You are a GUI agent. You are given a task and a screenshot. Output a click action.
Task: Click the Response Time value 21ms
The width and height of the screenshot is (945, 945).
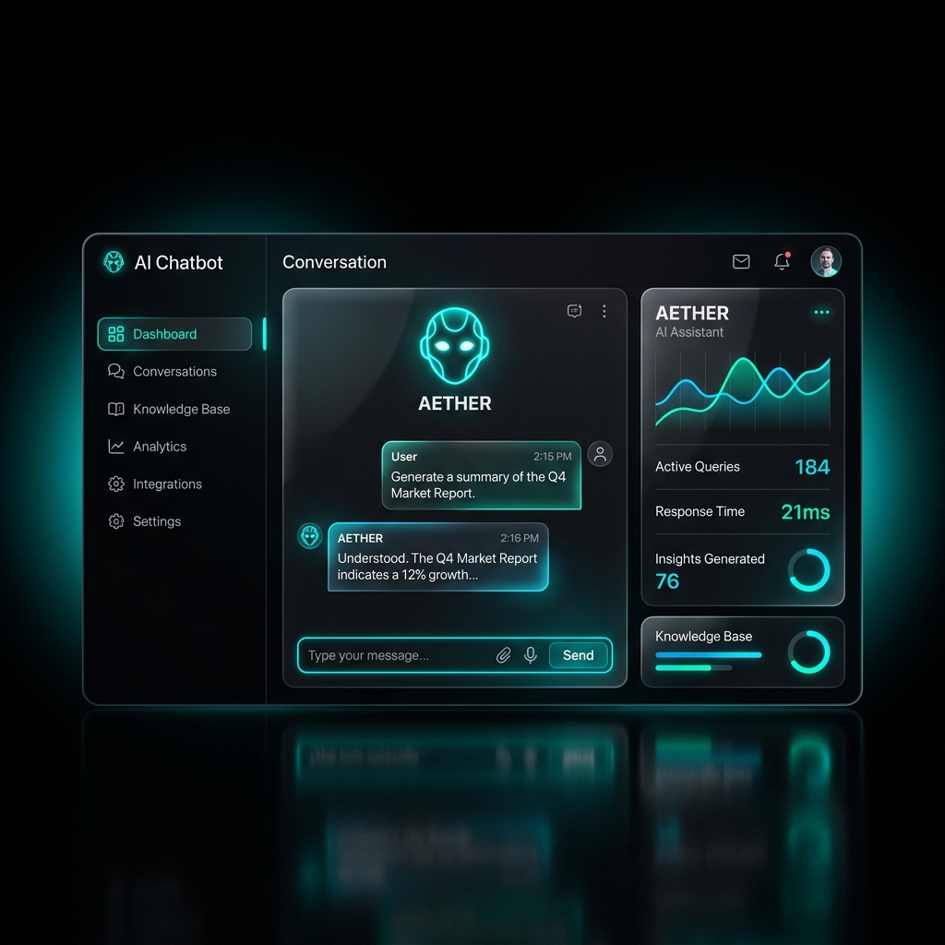click(x=805, y=512)
